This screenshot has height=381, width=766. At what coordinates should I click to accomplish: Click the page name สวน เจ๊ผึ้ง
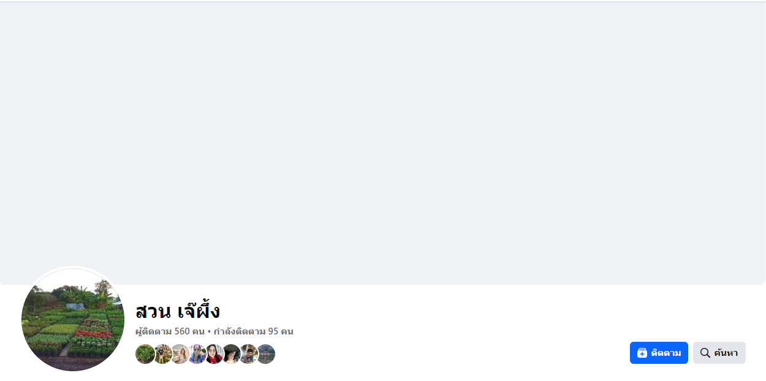(178, 311)
